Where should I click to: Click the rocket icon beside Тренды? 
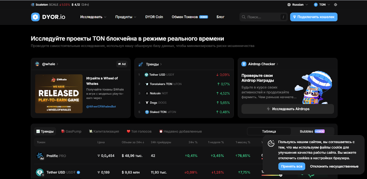click(141, 64)
